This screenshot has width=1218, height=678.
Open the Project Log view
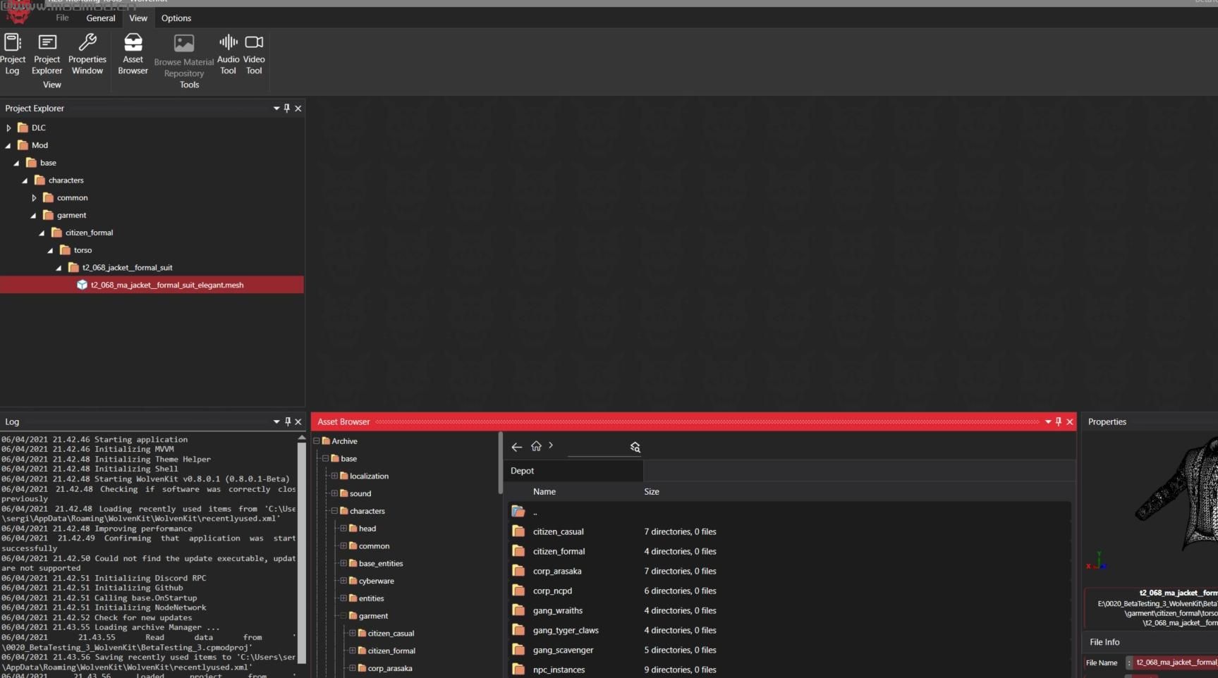[13, 54]
